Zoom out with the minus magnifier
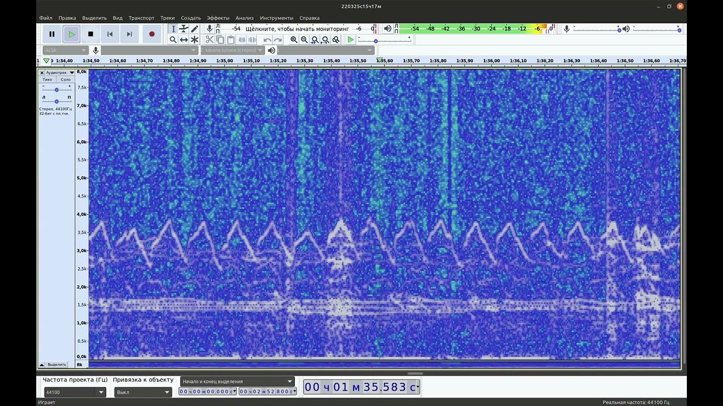Viewport: 723px width, 406px height. click(304, 39)
